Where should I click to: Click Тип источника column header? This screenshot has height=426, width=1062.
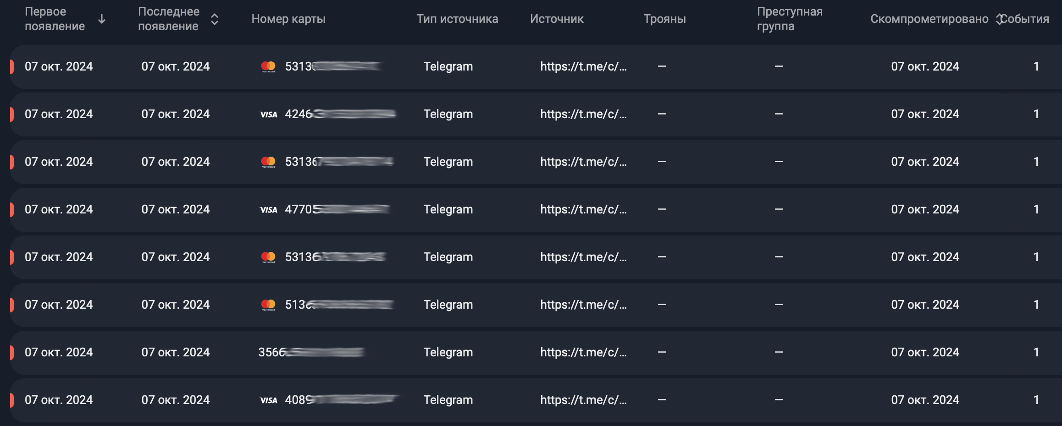[457, 19]
